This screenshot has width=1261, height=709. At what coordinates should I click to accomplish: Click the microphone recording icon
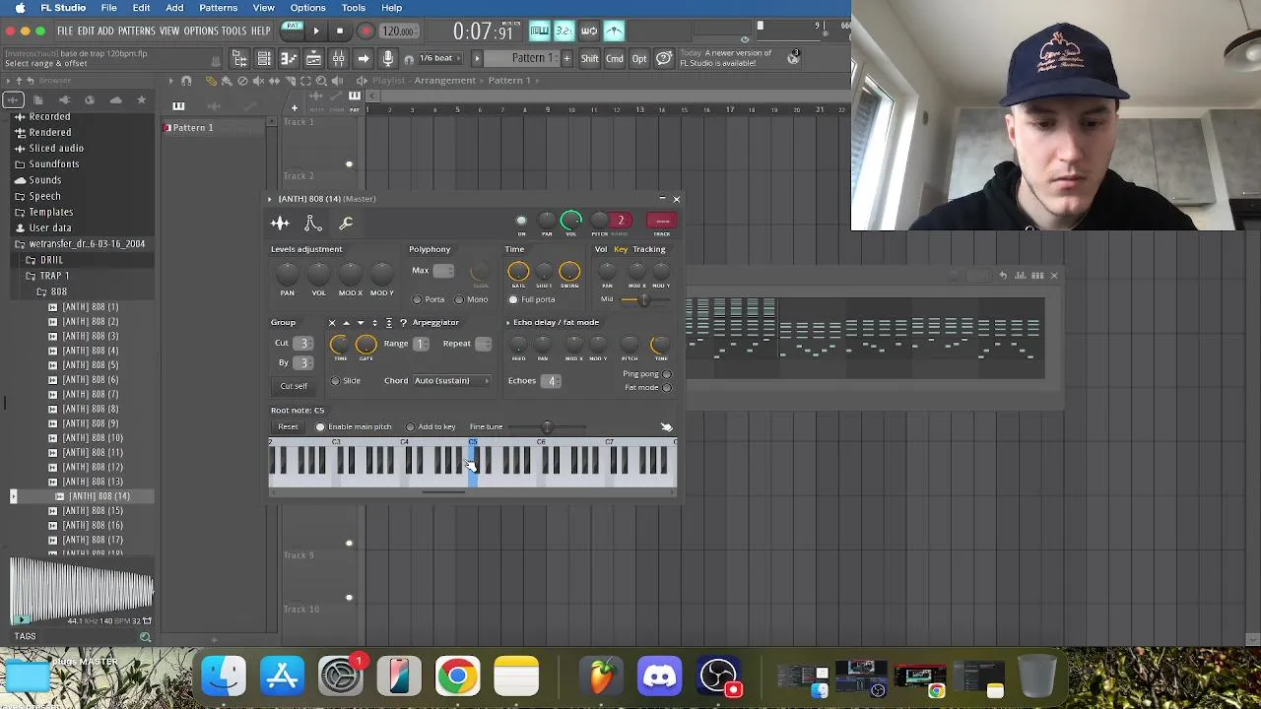388,59
